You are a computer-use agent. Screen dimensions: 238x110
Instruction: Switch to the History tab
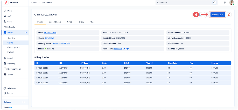coord(81,22)
